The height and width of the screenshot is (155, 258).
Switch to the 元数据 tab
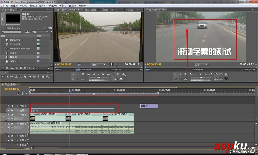coord(130,10)
